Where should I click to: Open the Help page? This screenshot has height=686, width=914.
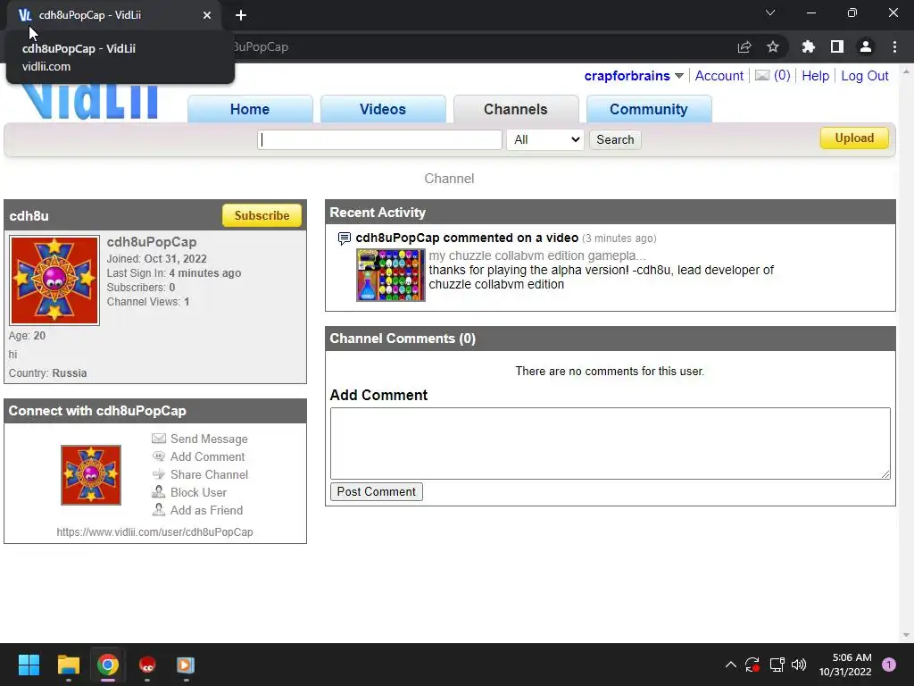point(815,76)
